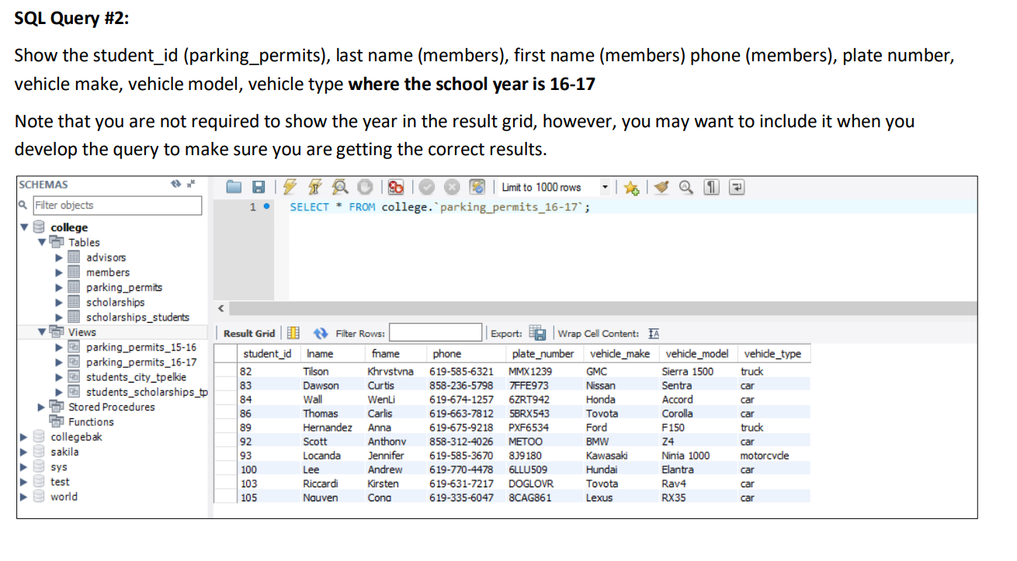Viewport: 1017px width, 561px height.
Task: Run Explain plan via the magnifier-lightning icon
Action: pos(340,187)
